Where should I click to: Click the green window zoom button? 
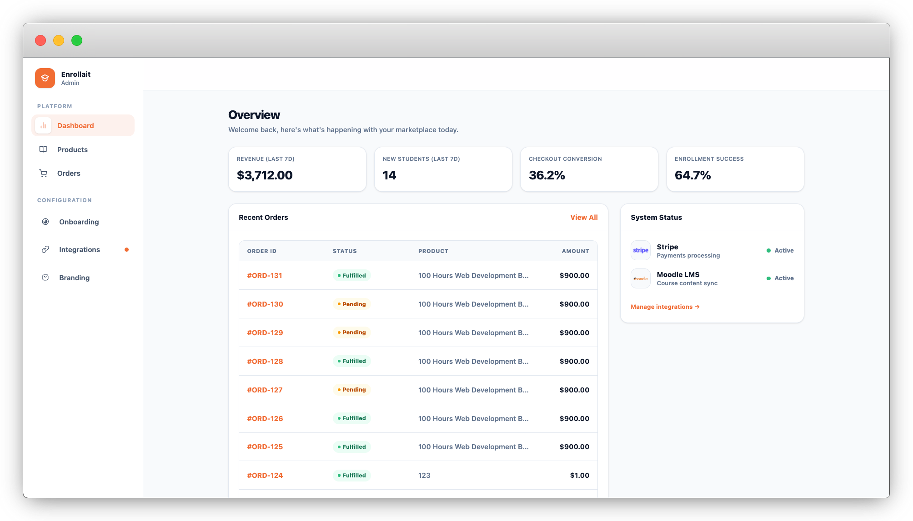[x=77, y=40]
